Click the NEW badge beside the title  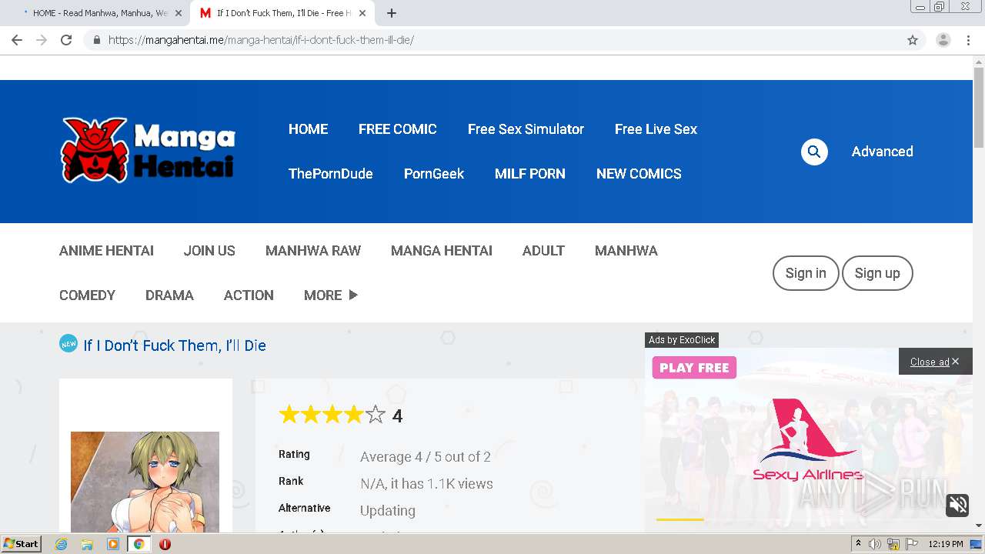[x=68, y=343]
